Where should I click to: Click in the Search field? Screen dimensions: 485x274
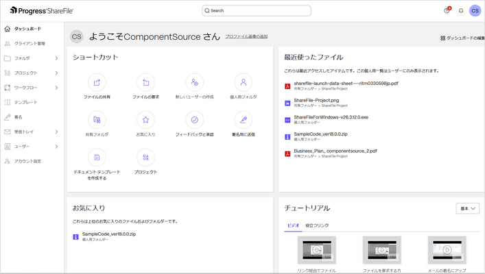257,10
